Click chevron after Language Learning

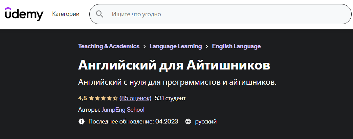point(207,47)
